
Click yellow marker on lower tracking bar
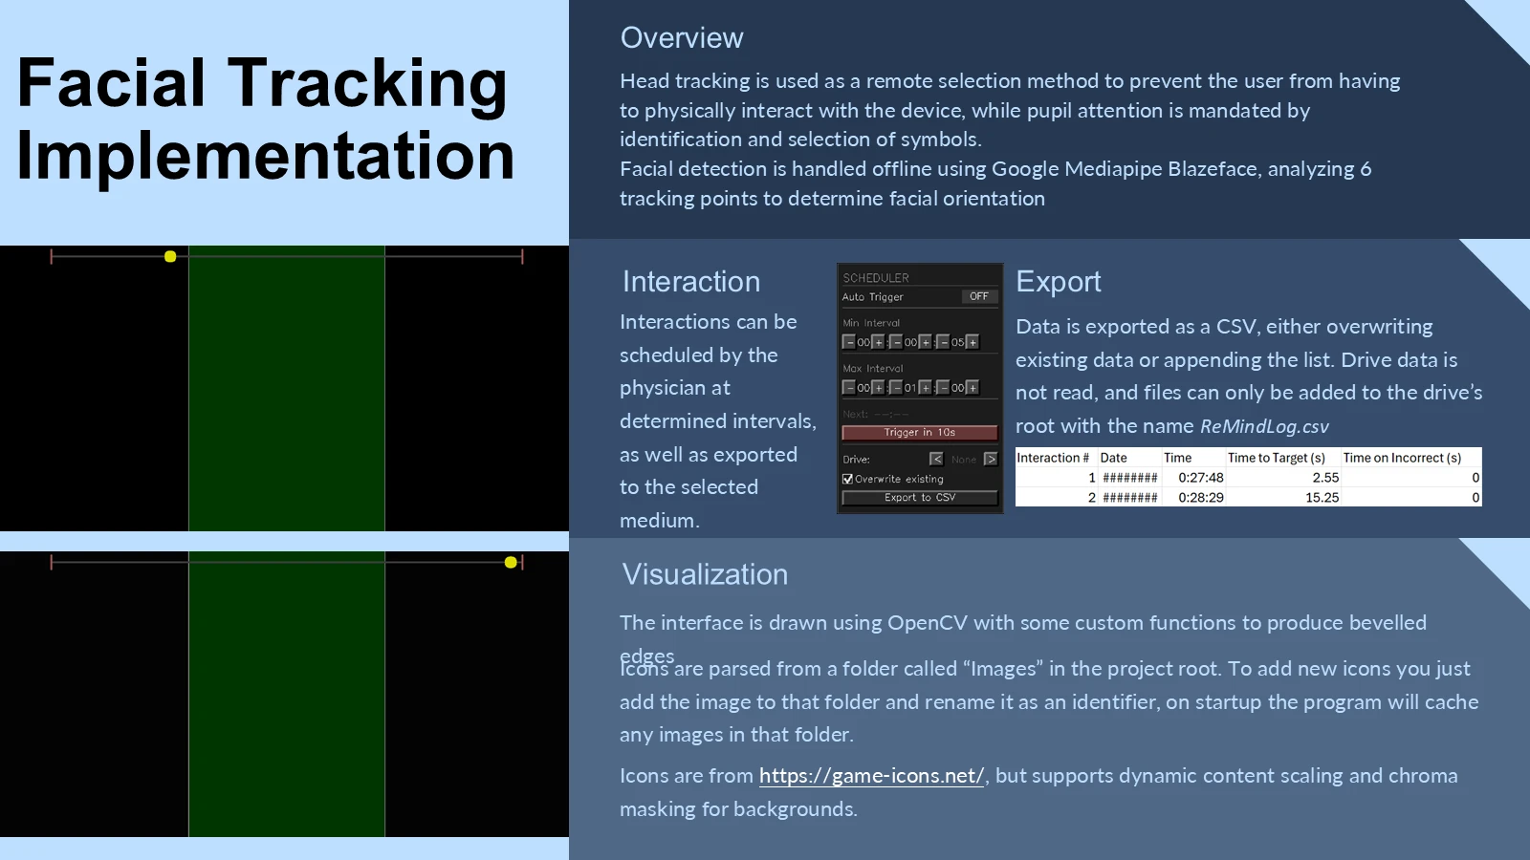pyautogui.click(x=511, y=562)
